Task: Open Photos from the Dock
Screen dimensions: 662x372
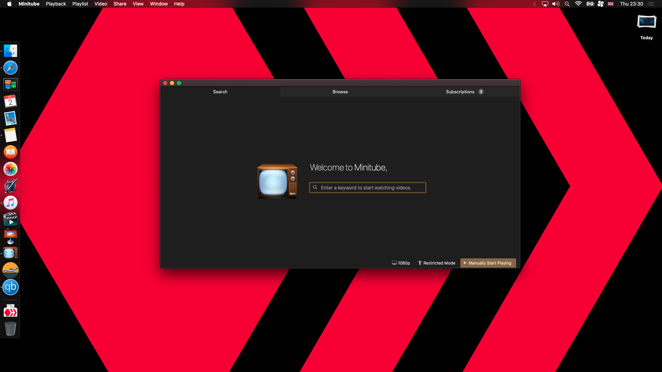Action: (x=10, y=169)
